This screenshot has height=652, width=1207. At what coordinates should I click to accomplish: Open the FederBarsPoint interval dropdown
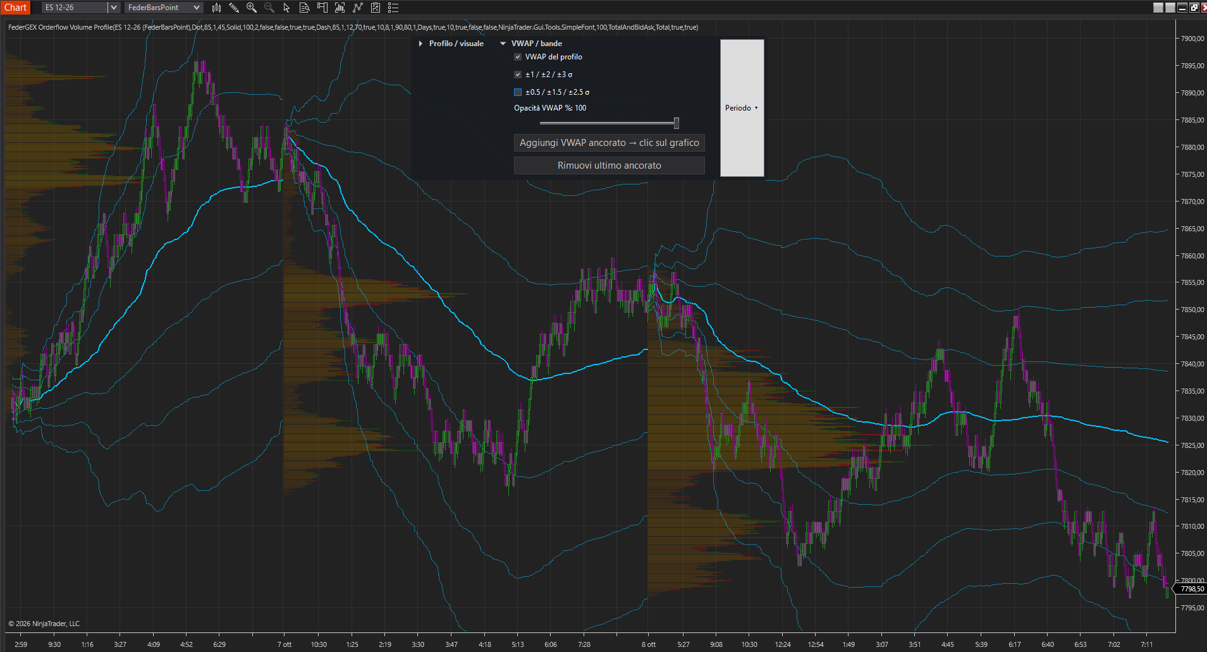(x=163, y=8)
